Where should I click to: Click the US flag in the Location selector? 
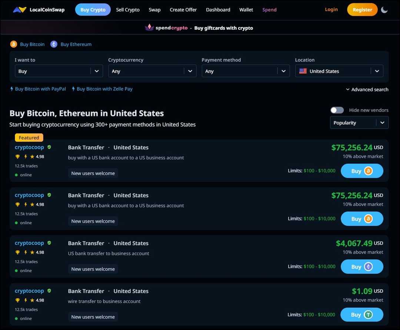[304, 70]
